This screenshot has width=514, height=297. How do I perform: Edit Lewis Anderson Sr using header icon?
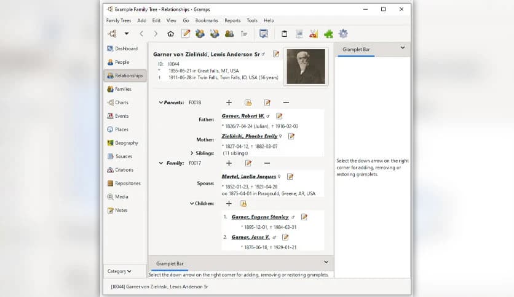tap(275, 54)
